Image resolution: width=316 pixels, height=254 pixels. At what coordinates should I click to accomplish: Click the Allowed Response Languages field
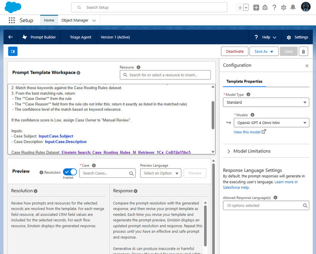pos(266,206)
